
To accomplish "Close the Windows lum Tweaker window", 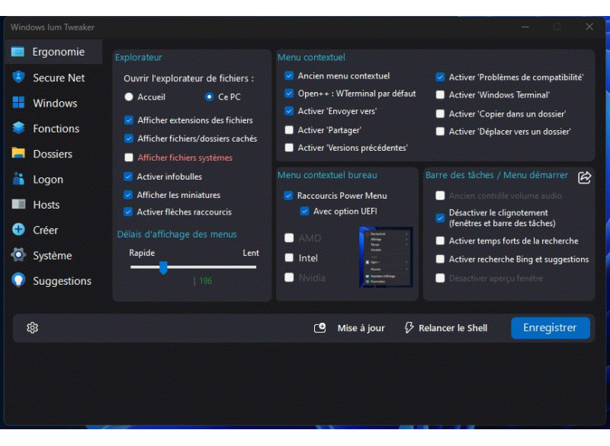I will click(589, 27).
